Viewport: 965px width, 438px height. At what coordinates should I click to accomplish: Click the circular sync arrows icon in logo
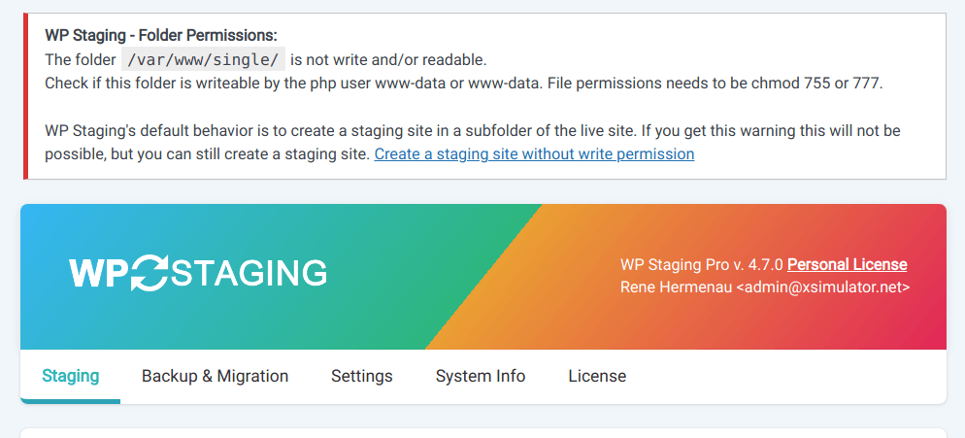click(x=150, y=272)
